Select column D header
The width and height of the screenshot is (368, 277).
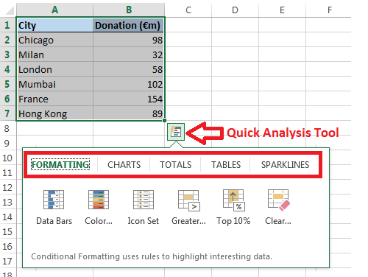click(x=235, y=10)
